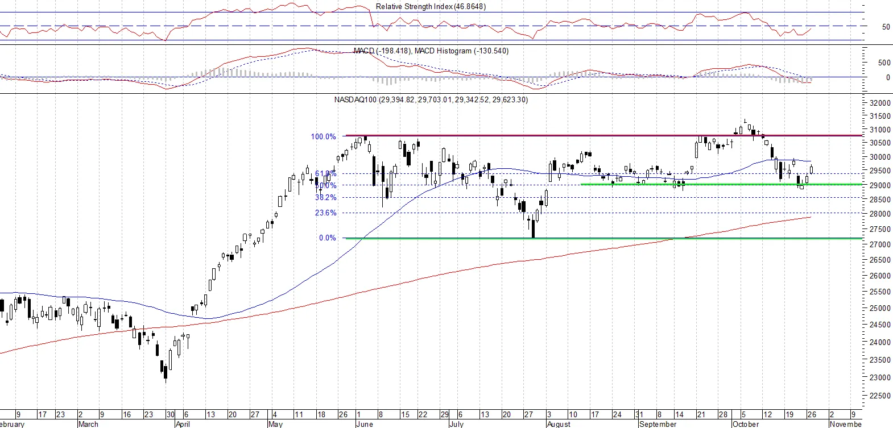Select the August month label

[559, 424]
